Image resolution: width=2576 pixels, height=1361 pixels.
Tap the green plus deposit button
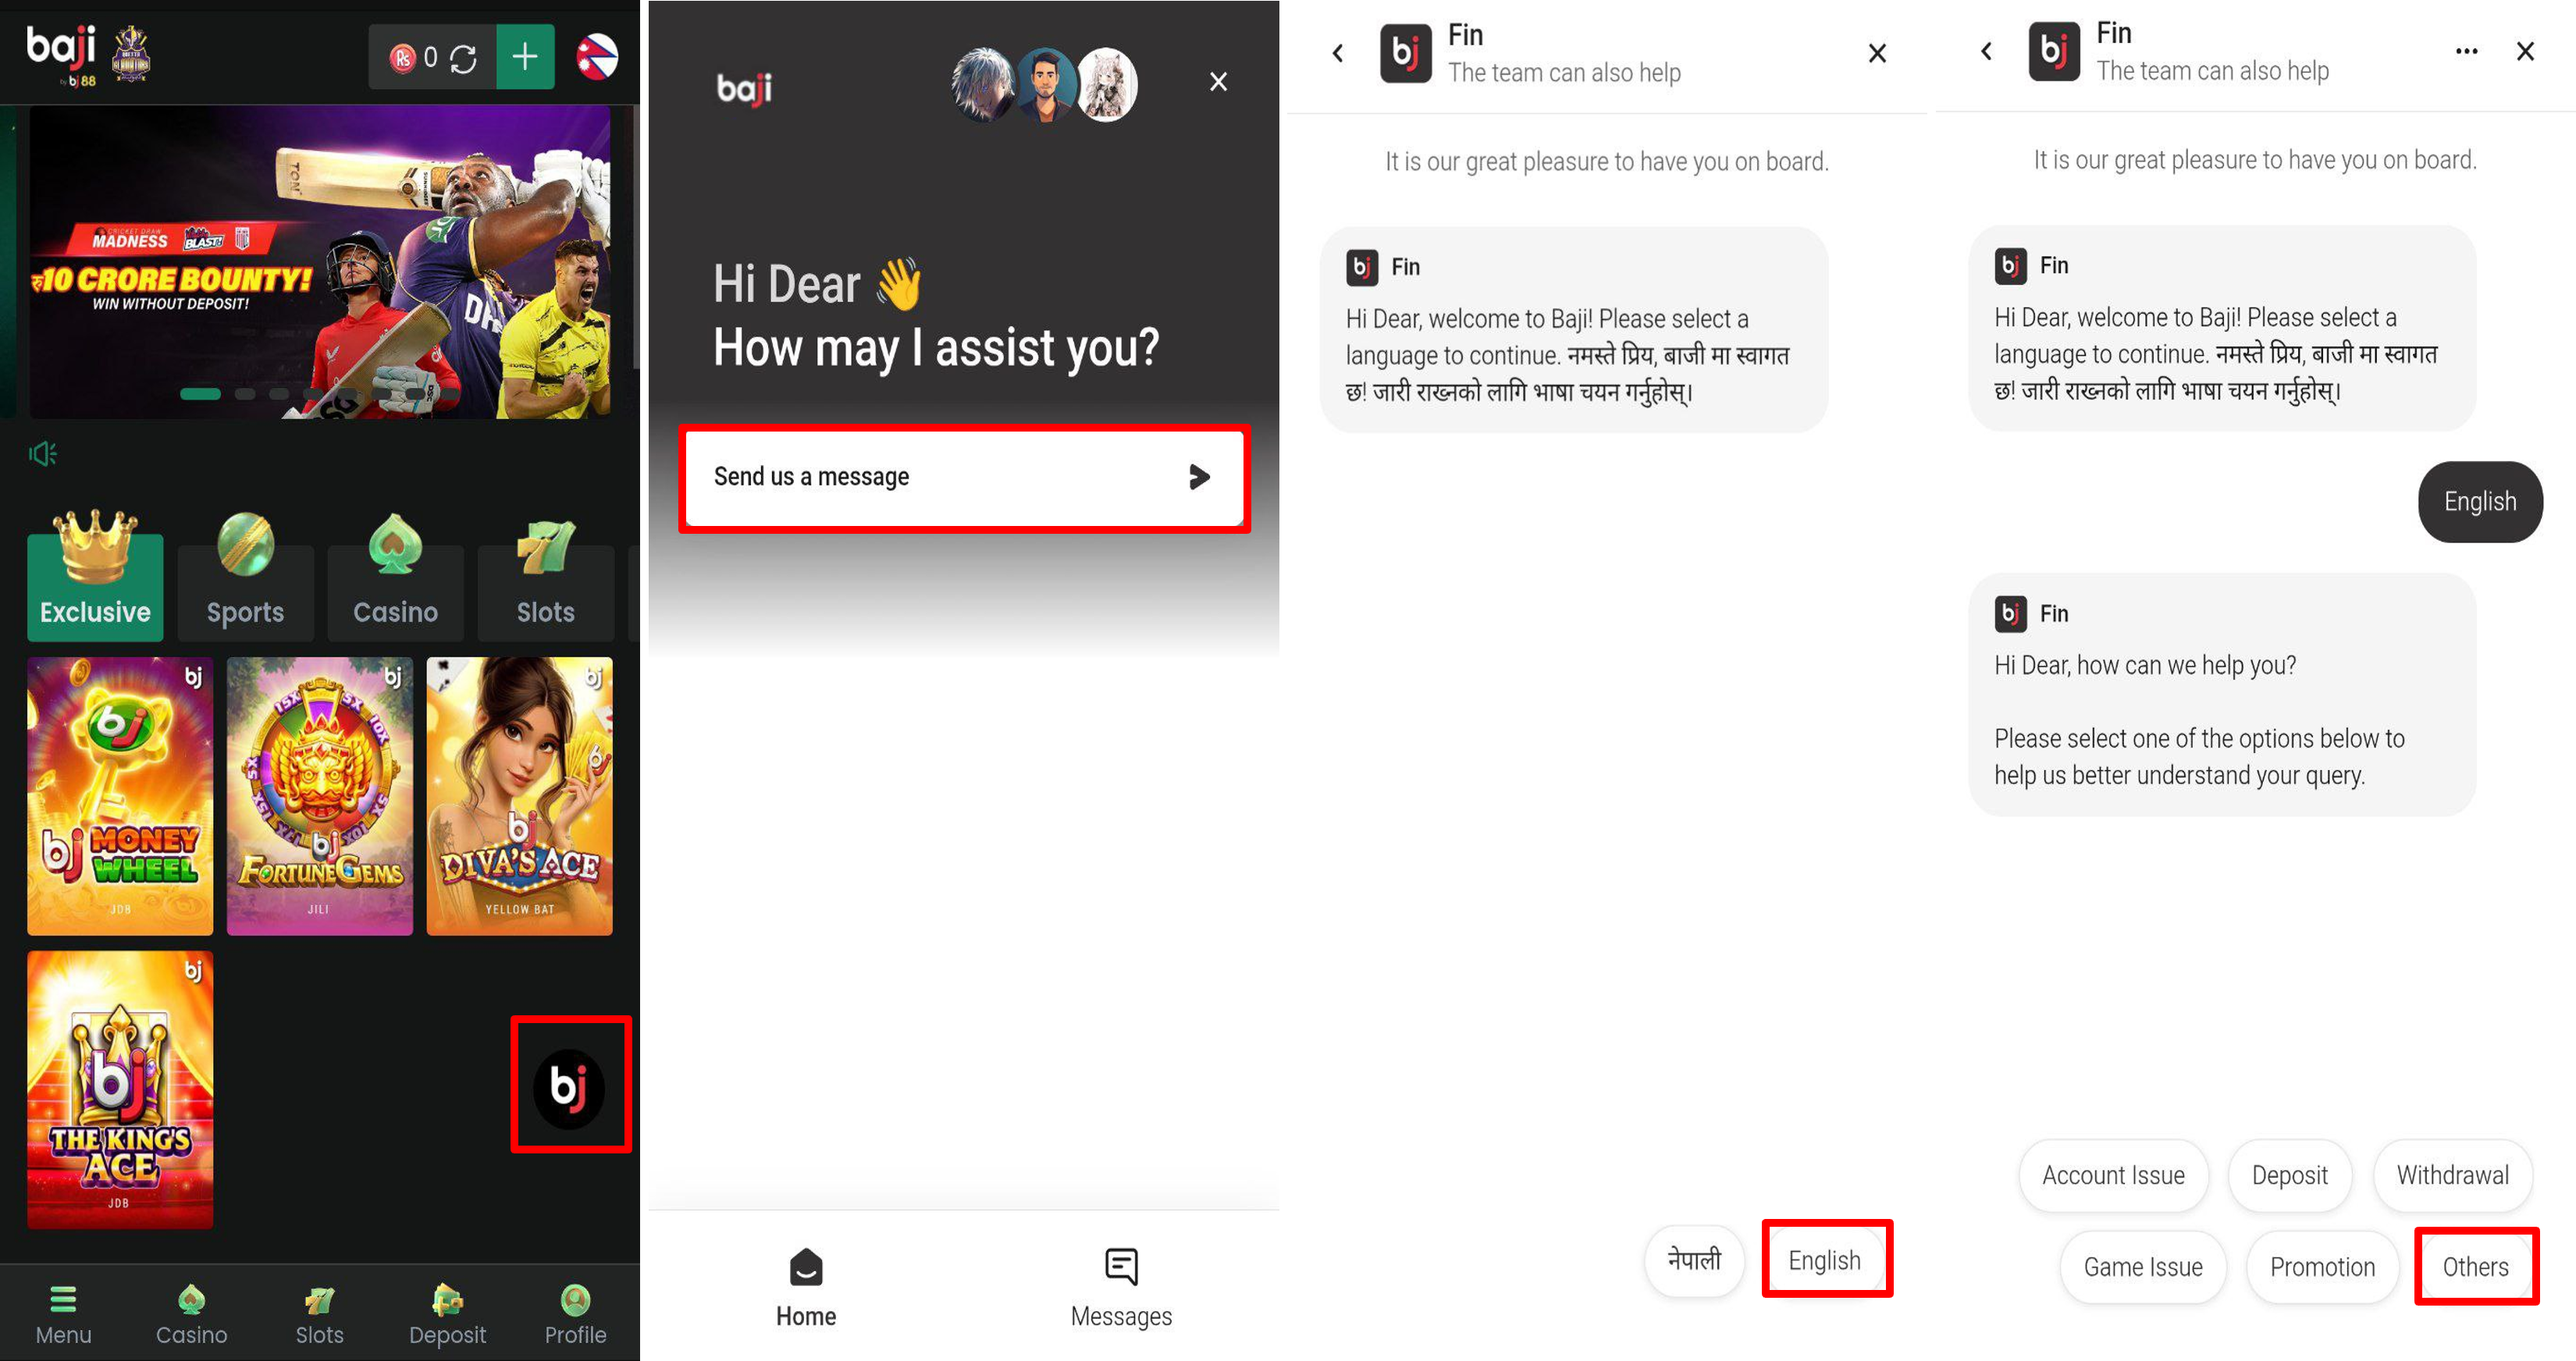tap(525, 57)
